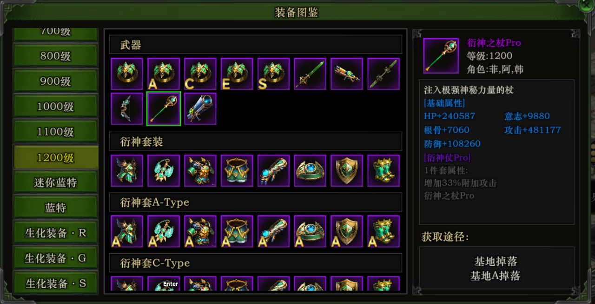The width and height of the screenshot is (595, 304).
Task: Pick the helmet icon in 衍神套装 row
Action: (x=127, y=170)
